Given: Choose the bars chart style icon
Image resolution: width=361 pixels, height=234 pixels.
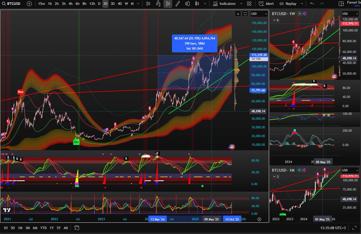Looking at the screenshot, I should click(x=148, y=4).
